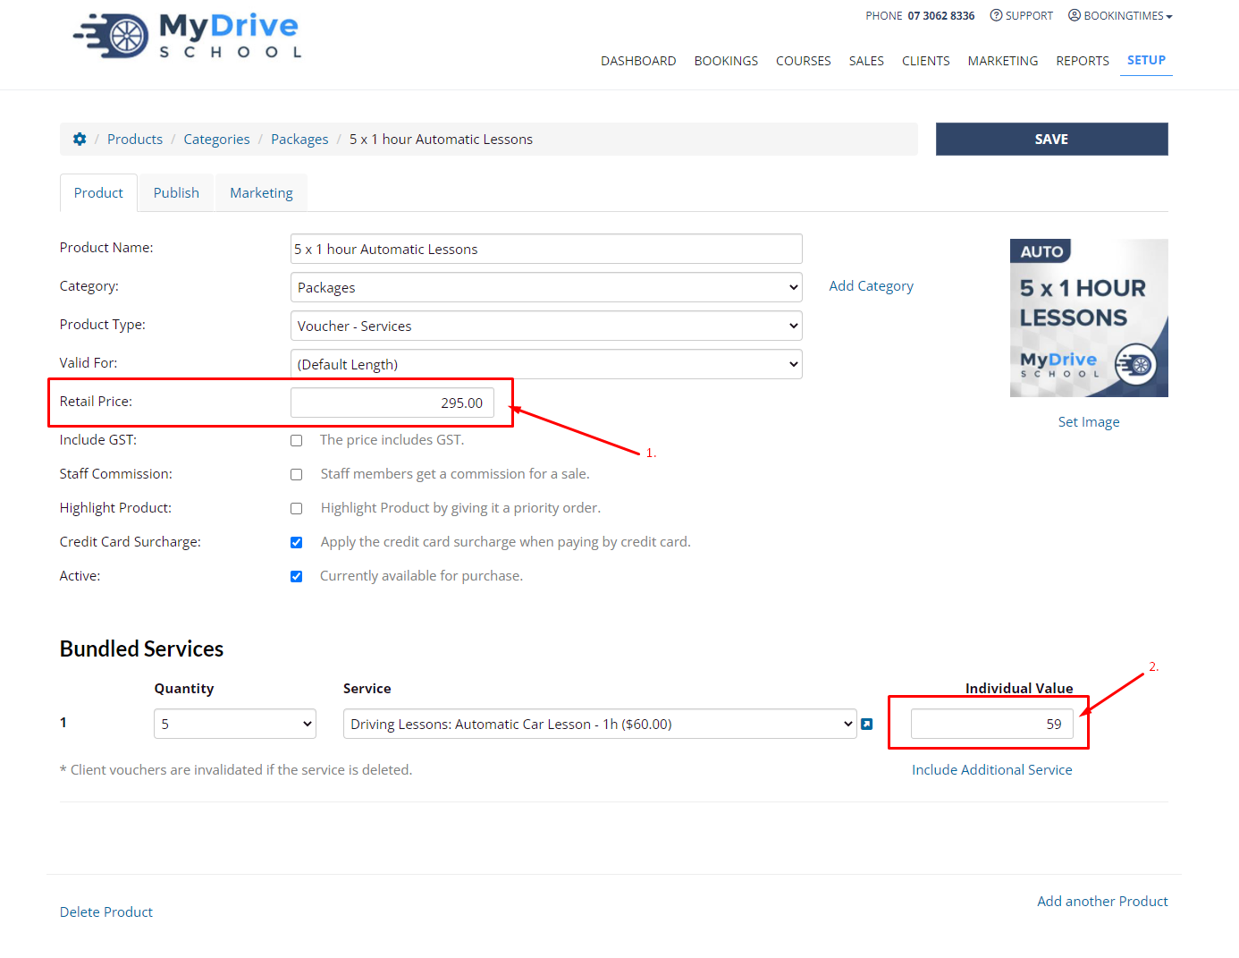
Task: Click Add another Product link
Action: click(x=1102, y=901)
